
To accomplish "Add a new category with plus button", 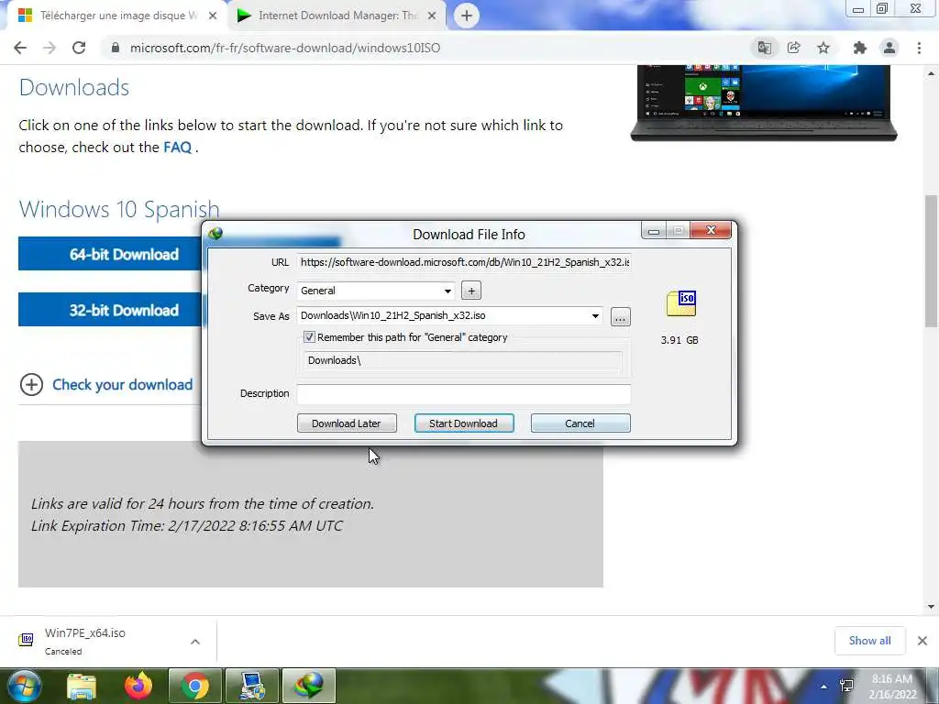I will [x=471, y=291].
